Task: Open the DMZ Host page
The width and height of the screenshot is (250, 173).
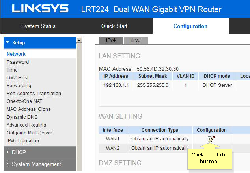Action: pos(17,78)
